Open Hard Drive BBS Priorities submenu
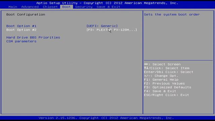Image resolution: width=215 pixels, height=121 pixels. click(x=33, y=37)
